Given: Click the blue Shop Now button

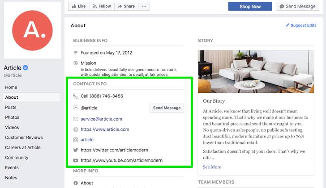Looking at the screenshot, I should tap(250, 6).
